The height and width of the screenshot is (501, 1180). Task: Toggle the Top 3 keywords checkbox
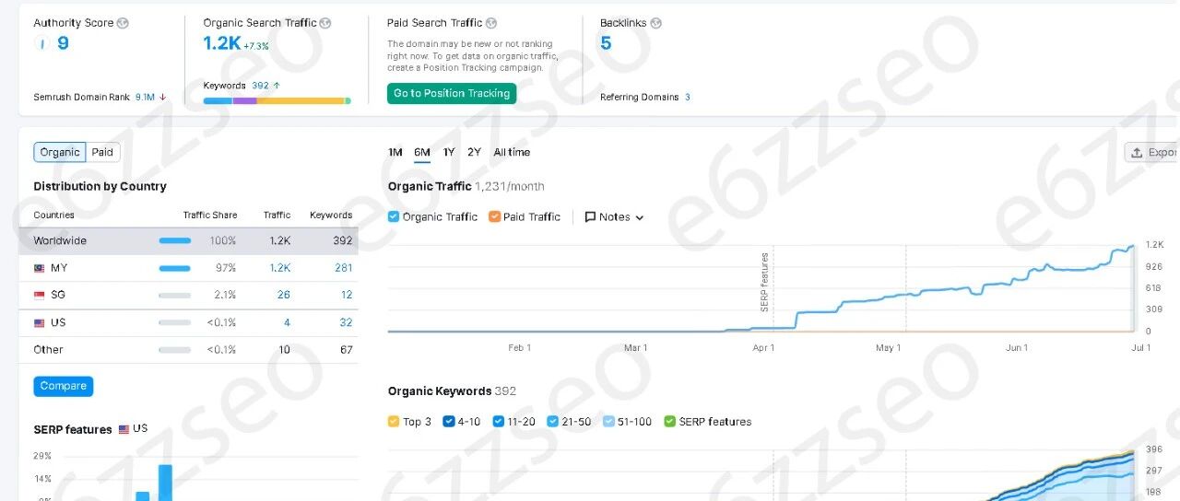tap(394, 421)
